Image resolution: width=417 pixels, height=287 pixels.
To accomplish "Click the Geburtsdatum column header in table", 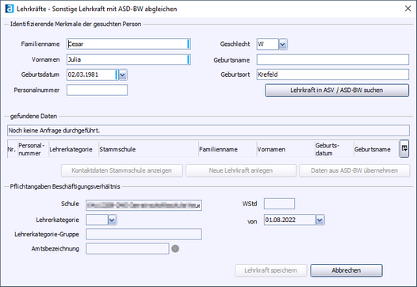I will point(334,149).
